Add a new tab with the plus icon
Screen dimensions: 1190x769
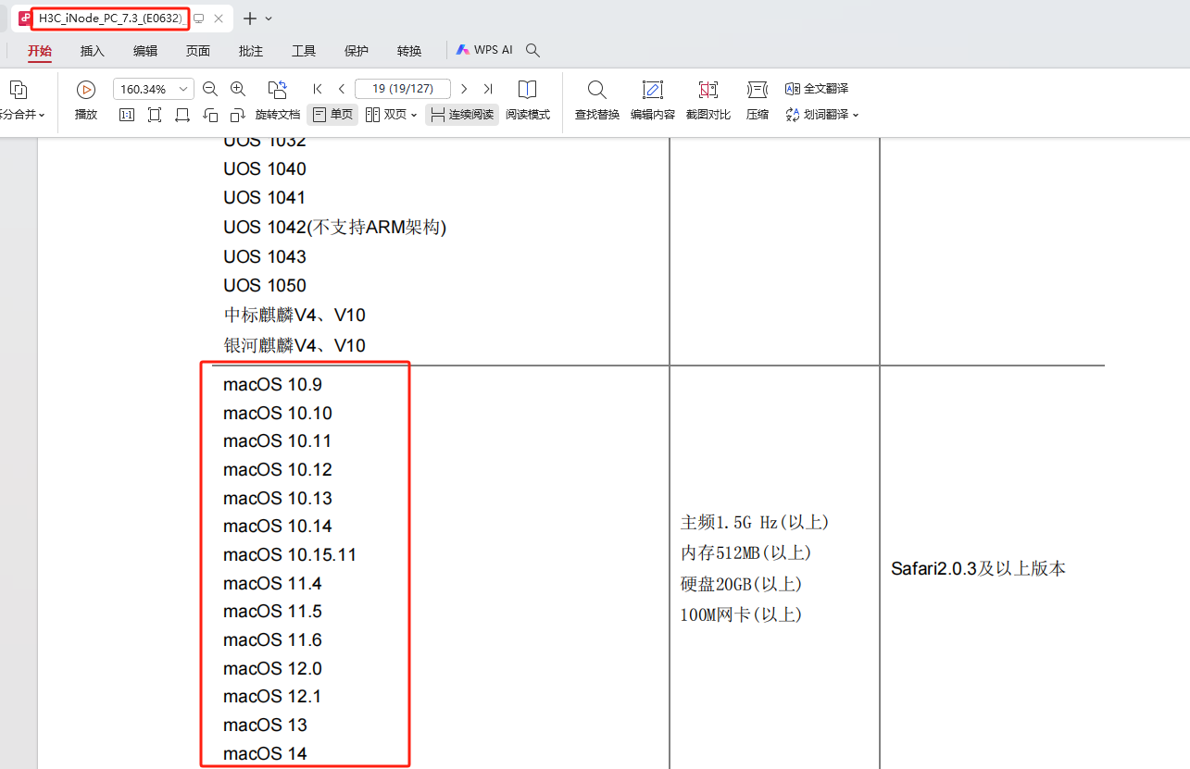(249, 19)
